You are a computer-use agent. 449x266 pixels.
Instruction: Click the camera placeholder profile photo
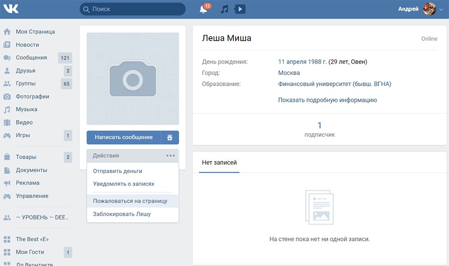(x=132, y=79)
